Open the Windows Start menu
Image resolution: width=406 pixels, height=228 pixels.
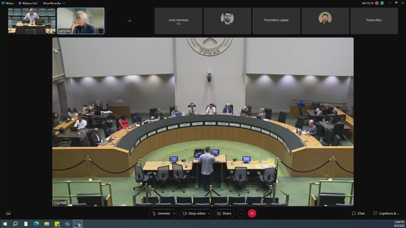pos(5,224)
